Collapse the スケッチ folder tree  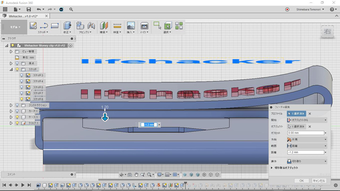[11, 69]
